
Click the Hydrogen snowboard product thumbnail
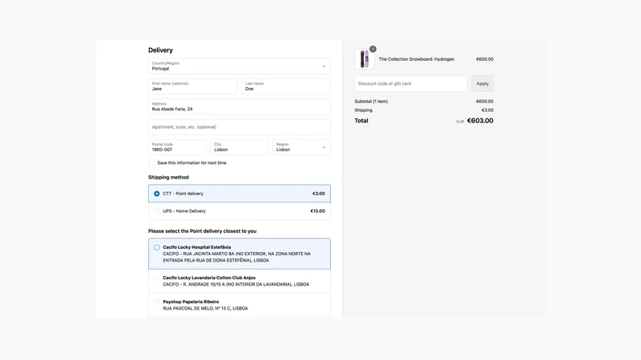click(x=365, y=59)
